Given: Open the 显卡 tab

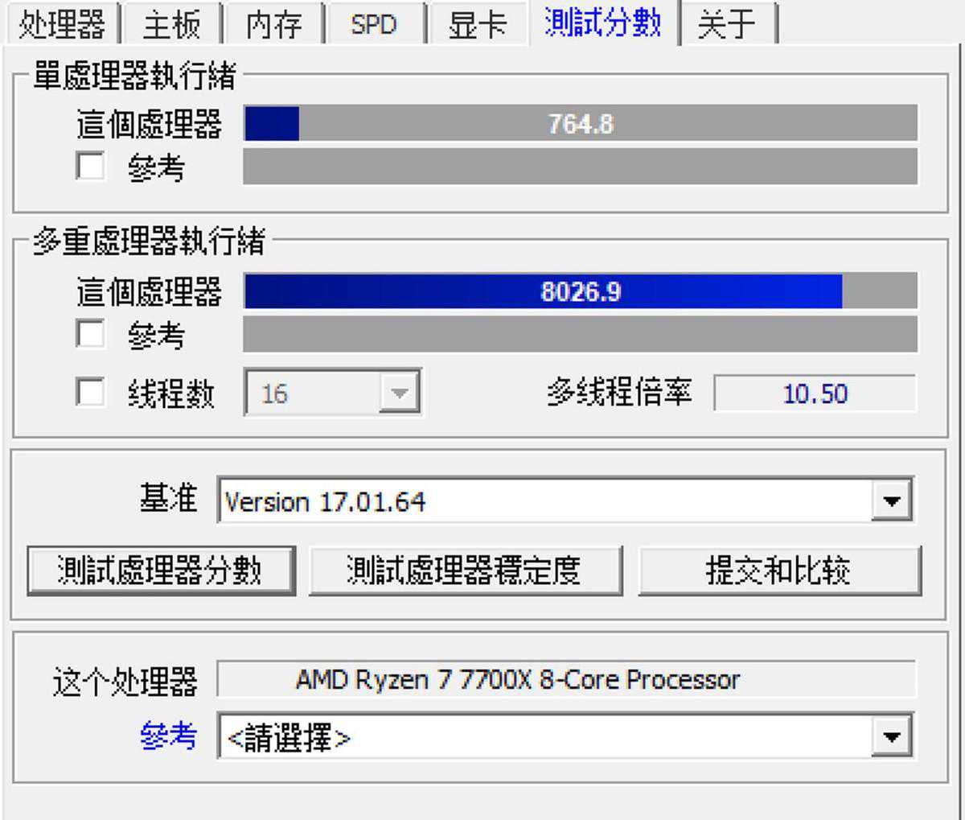Looking at the screenshot, I should click(x=477, y=23).
